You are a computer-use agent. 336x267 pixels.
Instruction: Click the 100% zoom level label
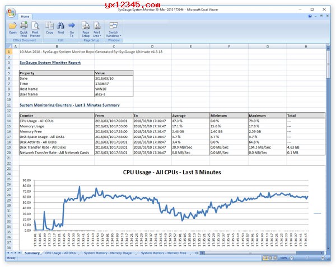coord(283,258)
